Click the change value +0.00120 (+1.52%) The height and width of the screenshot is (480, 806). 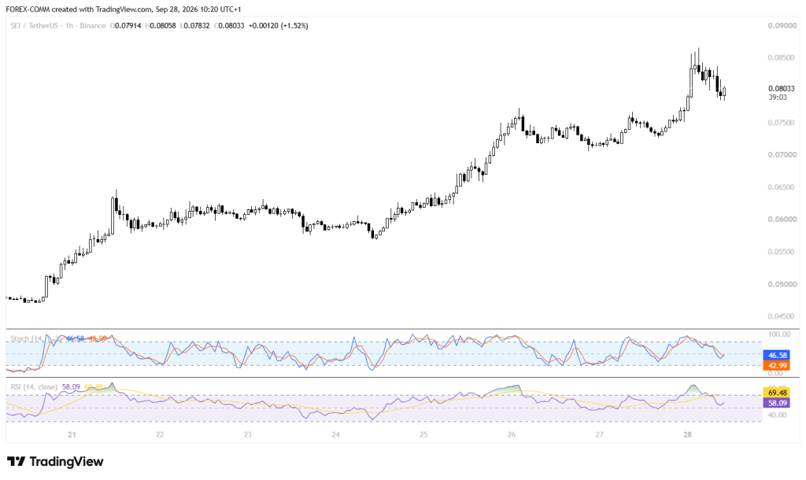(278, 26)
